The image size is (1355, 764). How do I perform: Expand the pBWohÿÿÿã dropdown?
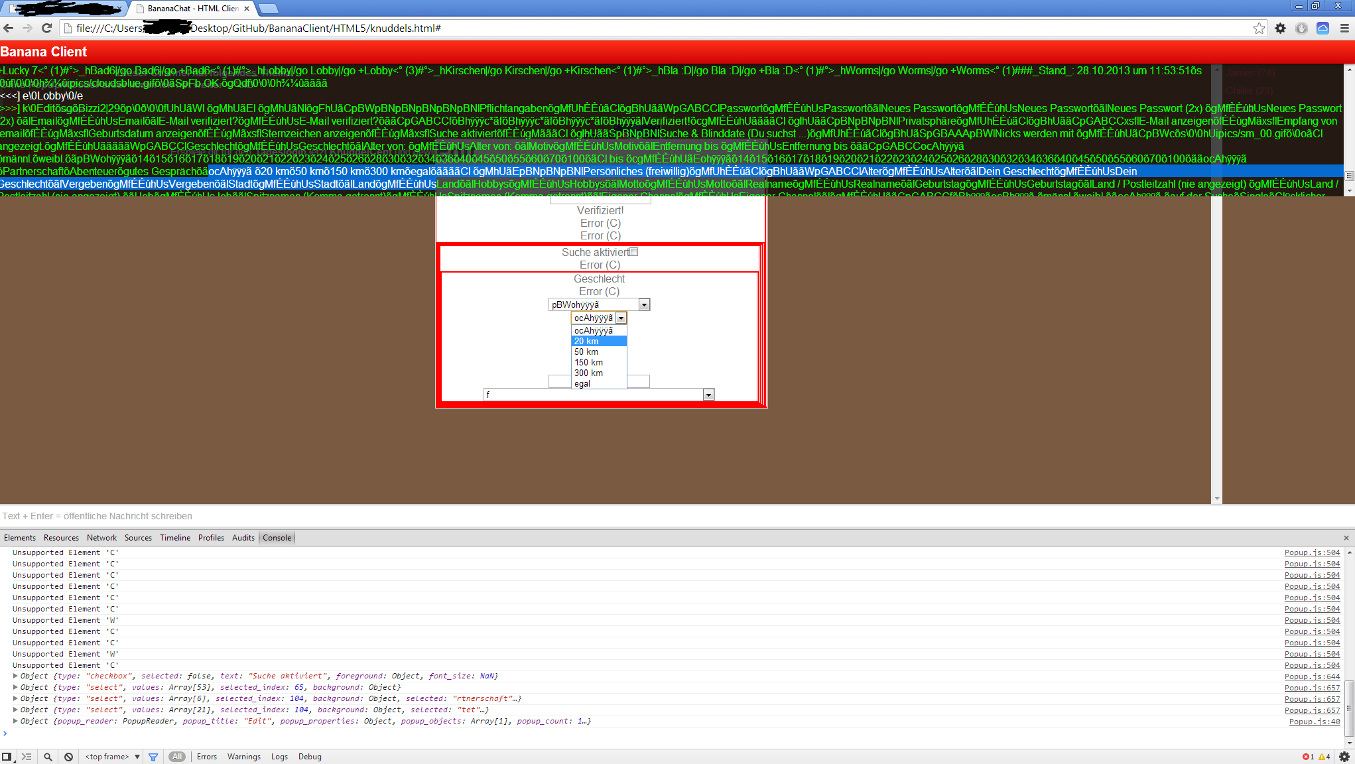[644, 304]
